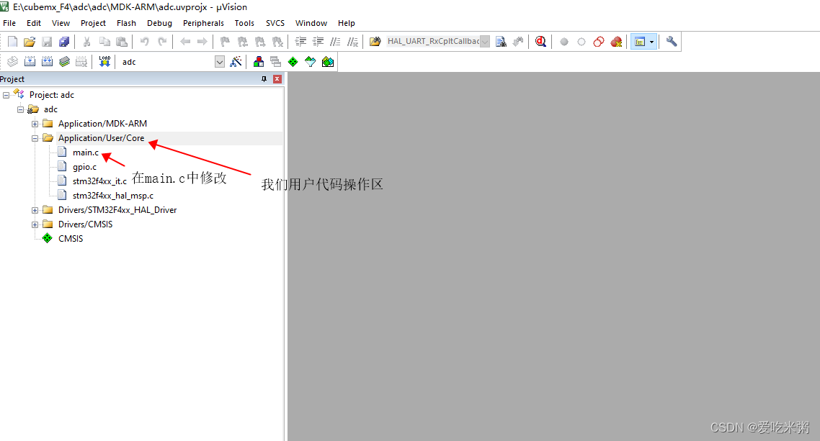
Task: Build the target project
Action: [x=30, y=61]
